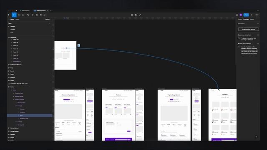Click the blue Share button
The height and width of the screenshot is (150, 267).
point(246,15)
